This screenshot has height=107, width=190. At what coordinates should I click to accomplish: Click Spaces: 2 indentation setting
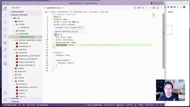coord(121,105)
